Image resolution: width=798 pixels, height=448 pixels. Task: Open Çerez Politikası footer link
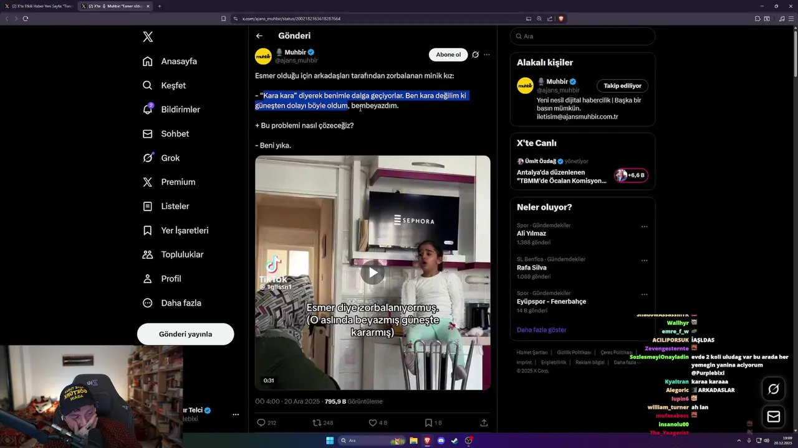click(x=615, y=352)
